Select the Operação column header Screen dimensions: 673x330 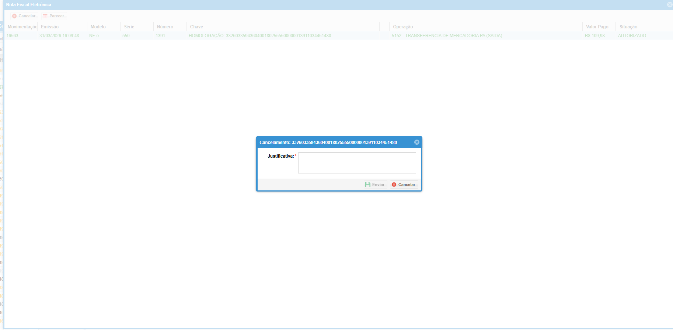point(403,27)
